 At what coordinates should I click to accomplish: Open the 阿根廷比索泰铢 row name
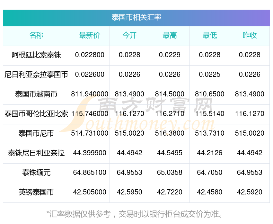click(x=36, y=55)
